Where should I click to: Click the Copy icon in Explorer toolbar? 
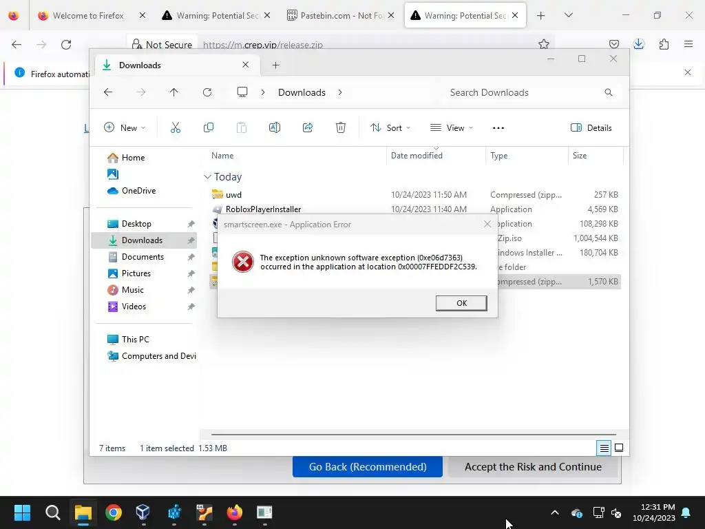click(x=209, y=127)
